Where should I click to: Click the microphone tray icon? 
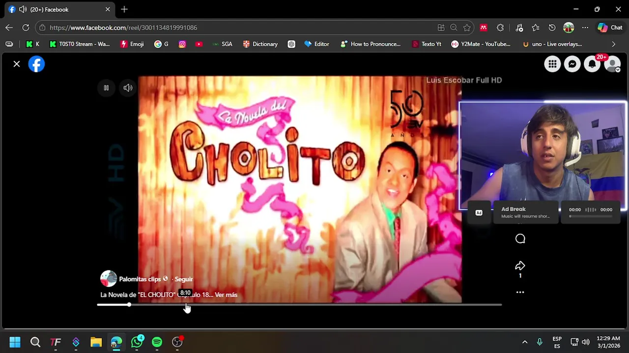540,342
